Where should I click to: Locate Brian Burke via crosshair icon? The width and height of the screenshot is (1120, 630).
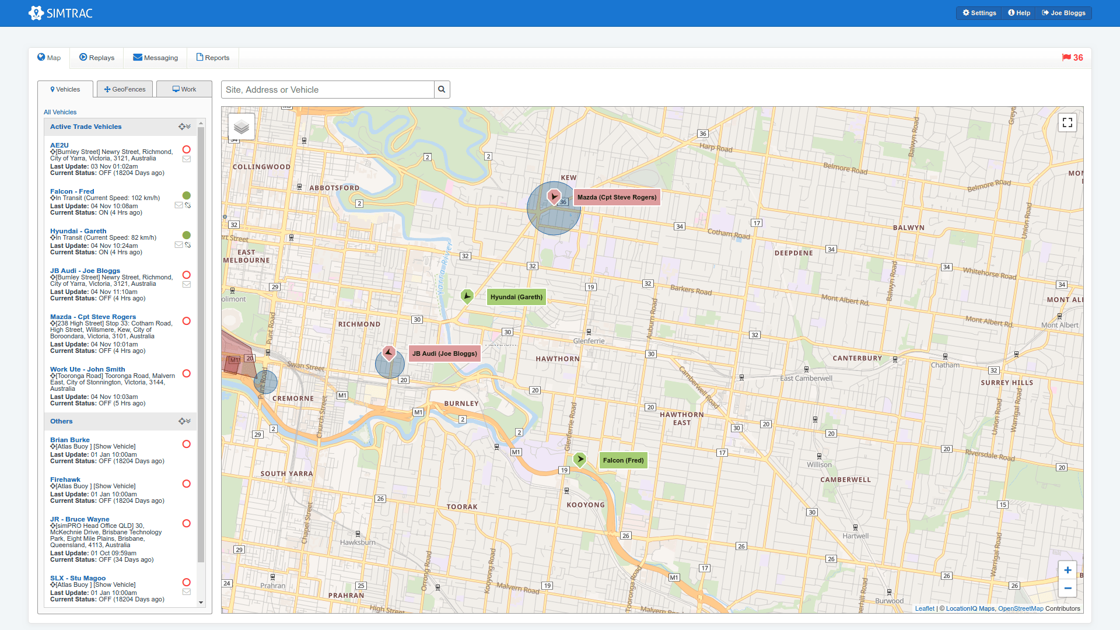pos(53,446)
